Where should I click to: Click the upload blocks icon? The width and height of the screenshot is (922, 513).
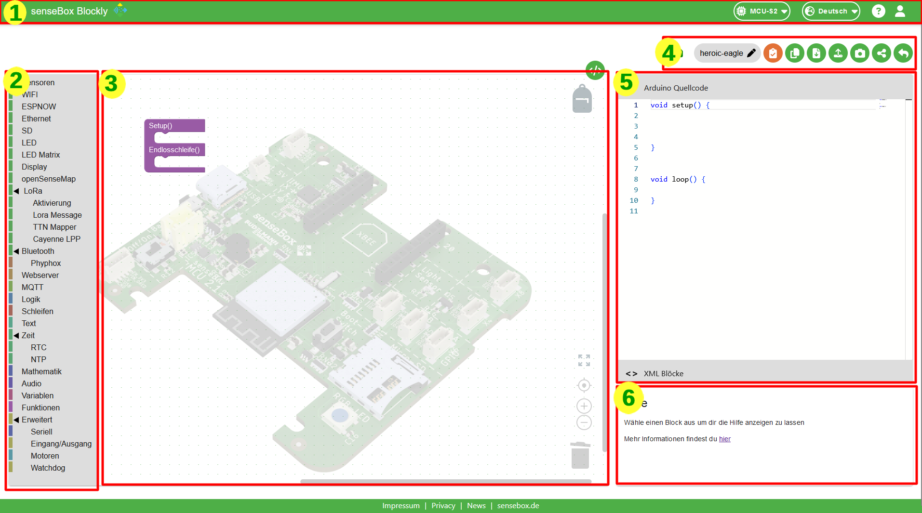click(838, 53)
